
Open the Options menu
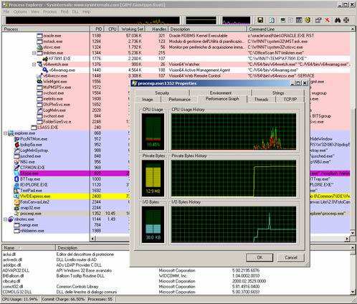[20, 11]
